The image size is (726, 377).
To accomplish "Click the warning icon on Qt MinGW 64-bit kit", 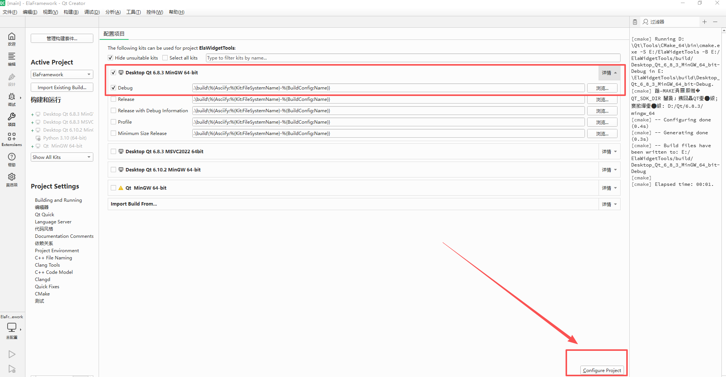I will coord(121,188).
